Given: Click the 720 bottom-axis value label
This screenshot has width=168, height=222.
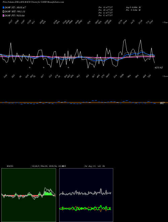Looking at the screenshot, I should [x=149, y=76].
